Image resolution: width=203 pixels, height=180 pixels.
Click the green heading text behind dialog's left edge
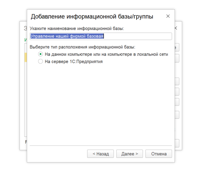25,40
